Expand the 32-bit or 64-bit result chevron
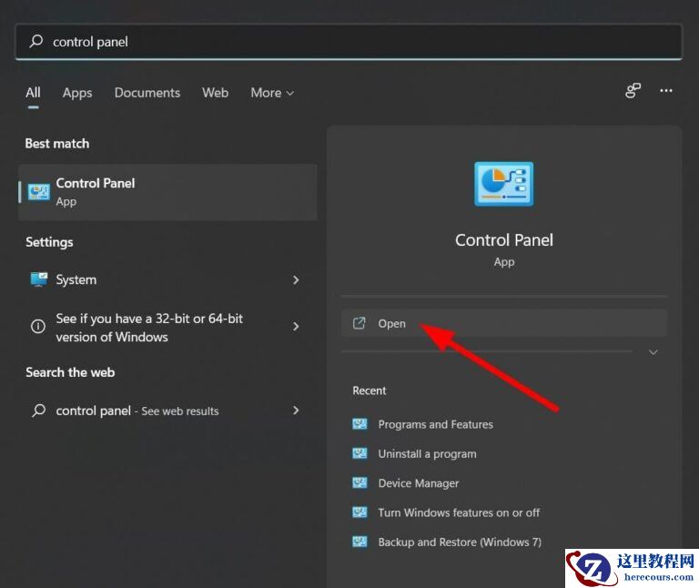Viewport: 699px width, 588px height. pyautogui.click(x=296, y=327)
